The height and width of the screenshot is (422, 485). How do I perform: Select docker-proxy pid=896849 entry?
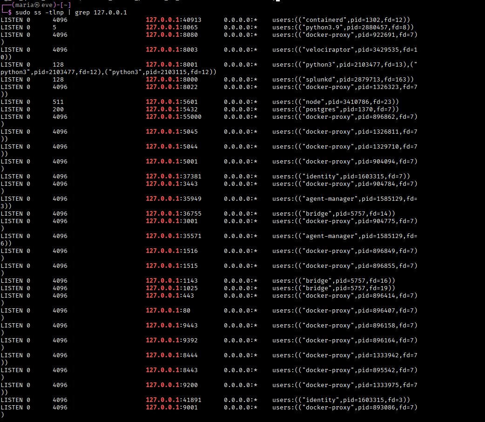click(345, 250)
